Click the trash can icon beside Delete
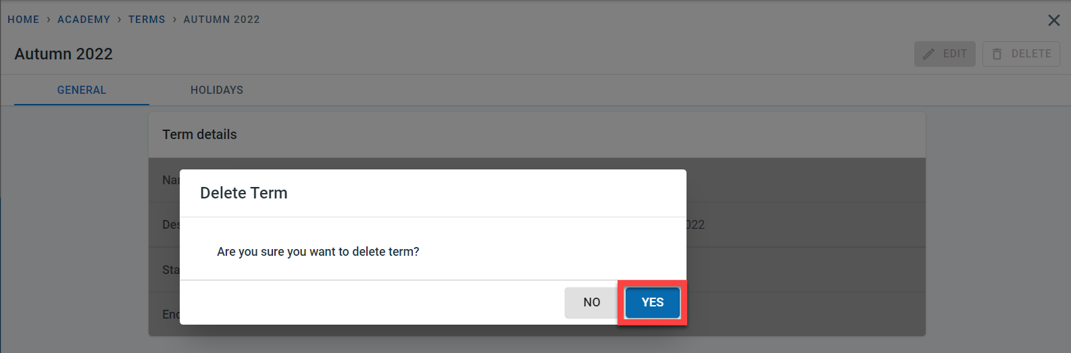Image resolution: width=1071 pixels, height=353 pixels. point(997,54)
